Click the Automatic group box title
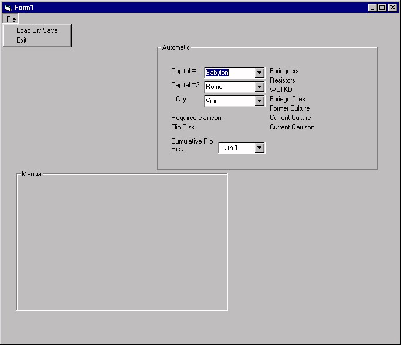 [176, 47]
